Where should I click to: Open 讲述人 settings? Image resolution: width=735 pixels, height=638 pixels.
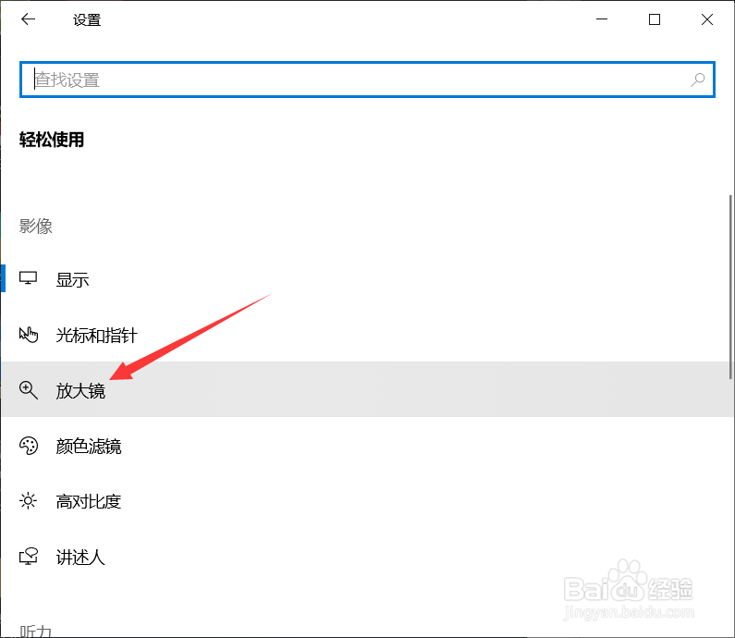point(367,557)
